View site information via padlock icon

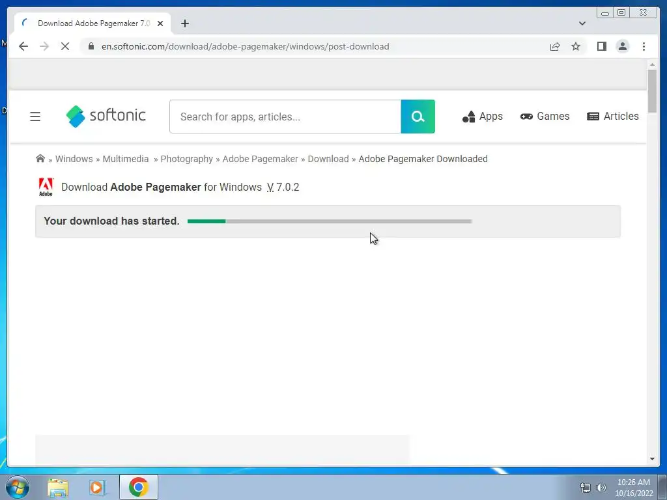point(91,46)
